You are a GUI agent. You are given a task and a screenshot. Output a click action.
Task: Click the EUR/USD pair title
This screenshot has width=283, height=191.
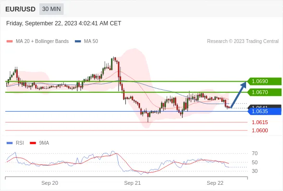tap(21, 9)
